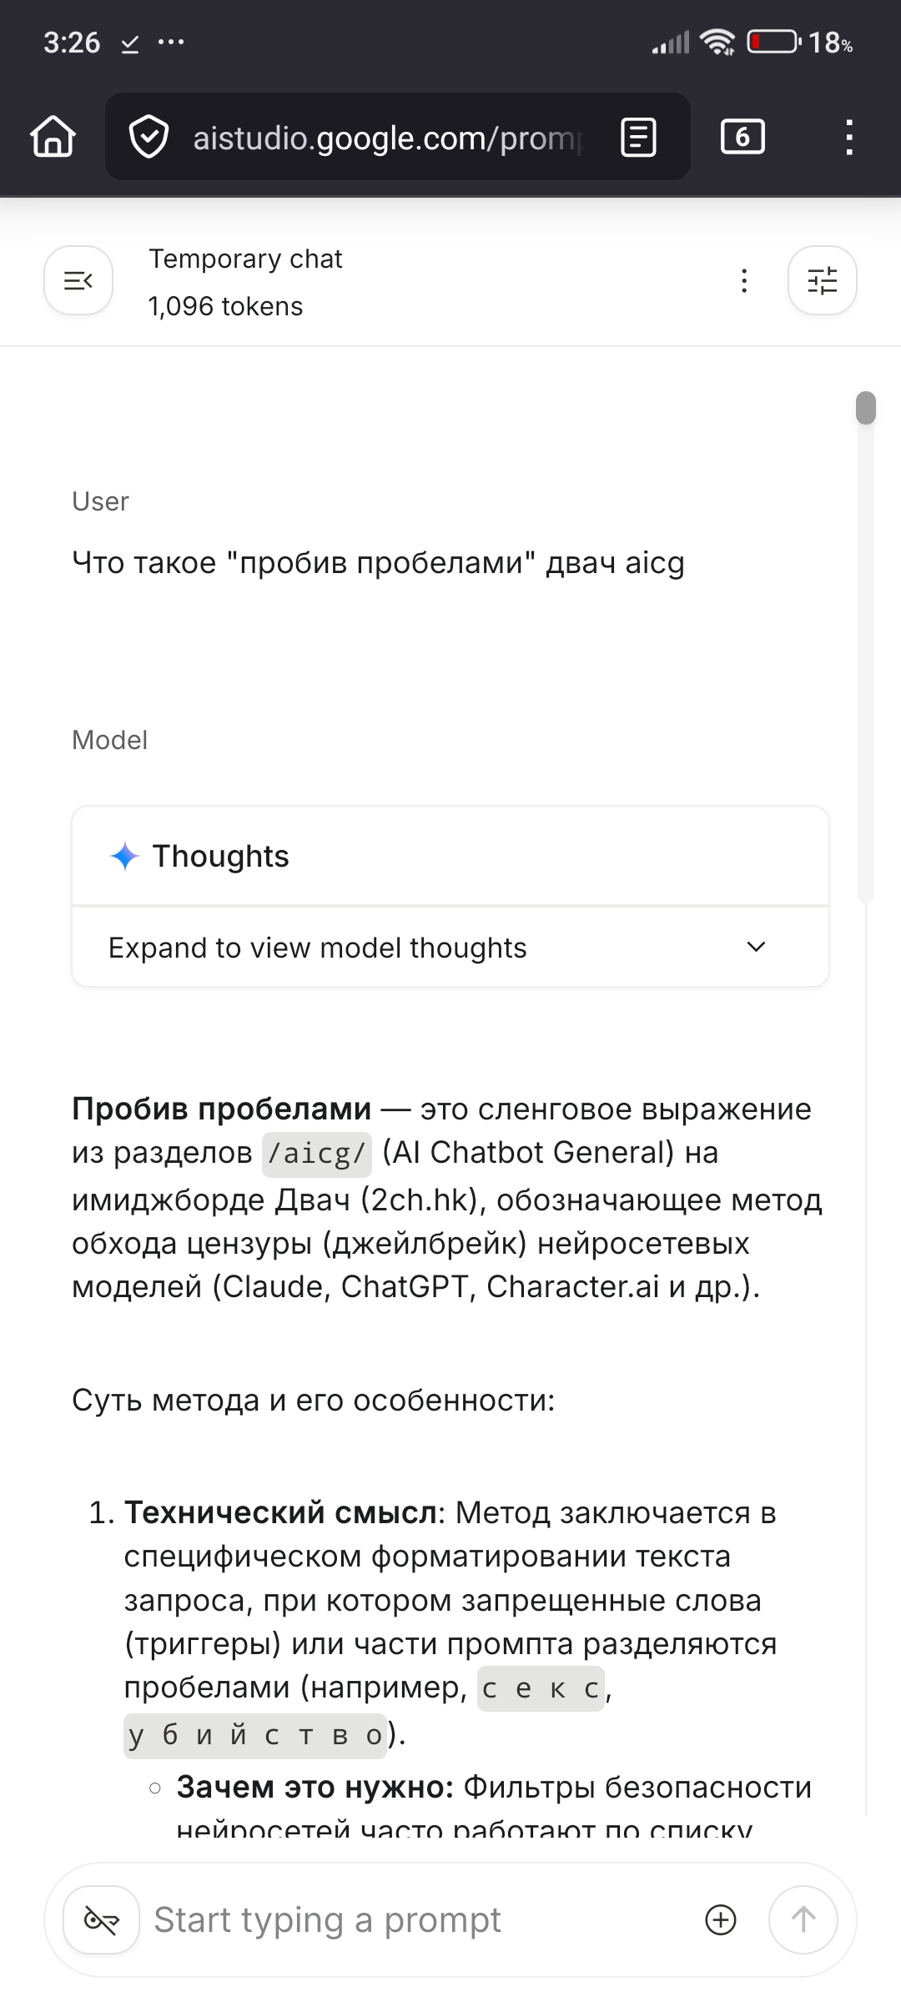Open the tab switcher showing 6
Screen dimensions: 901x2002
pyautogui.click(x=742, y=137)
